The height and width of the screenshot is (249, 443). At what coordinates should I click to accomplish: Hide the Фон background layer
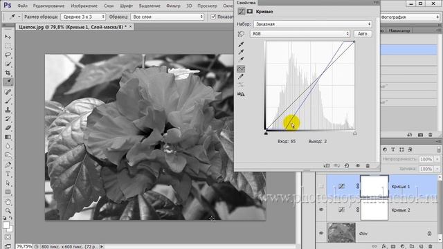[321, 233]
